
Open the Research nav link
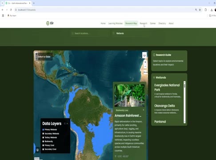(143, 24)
